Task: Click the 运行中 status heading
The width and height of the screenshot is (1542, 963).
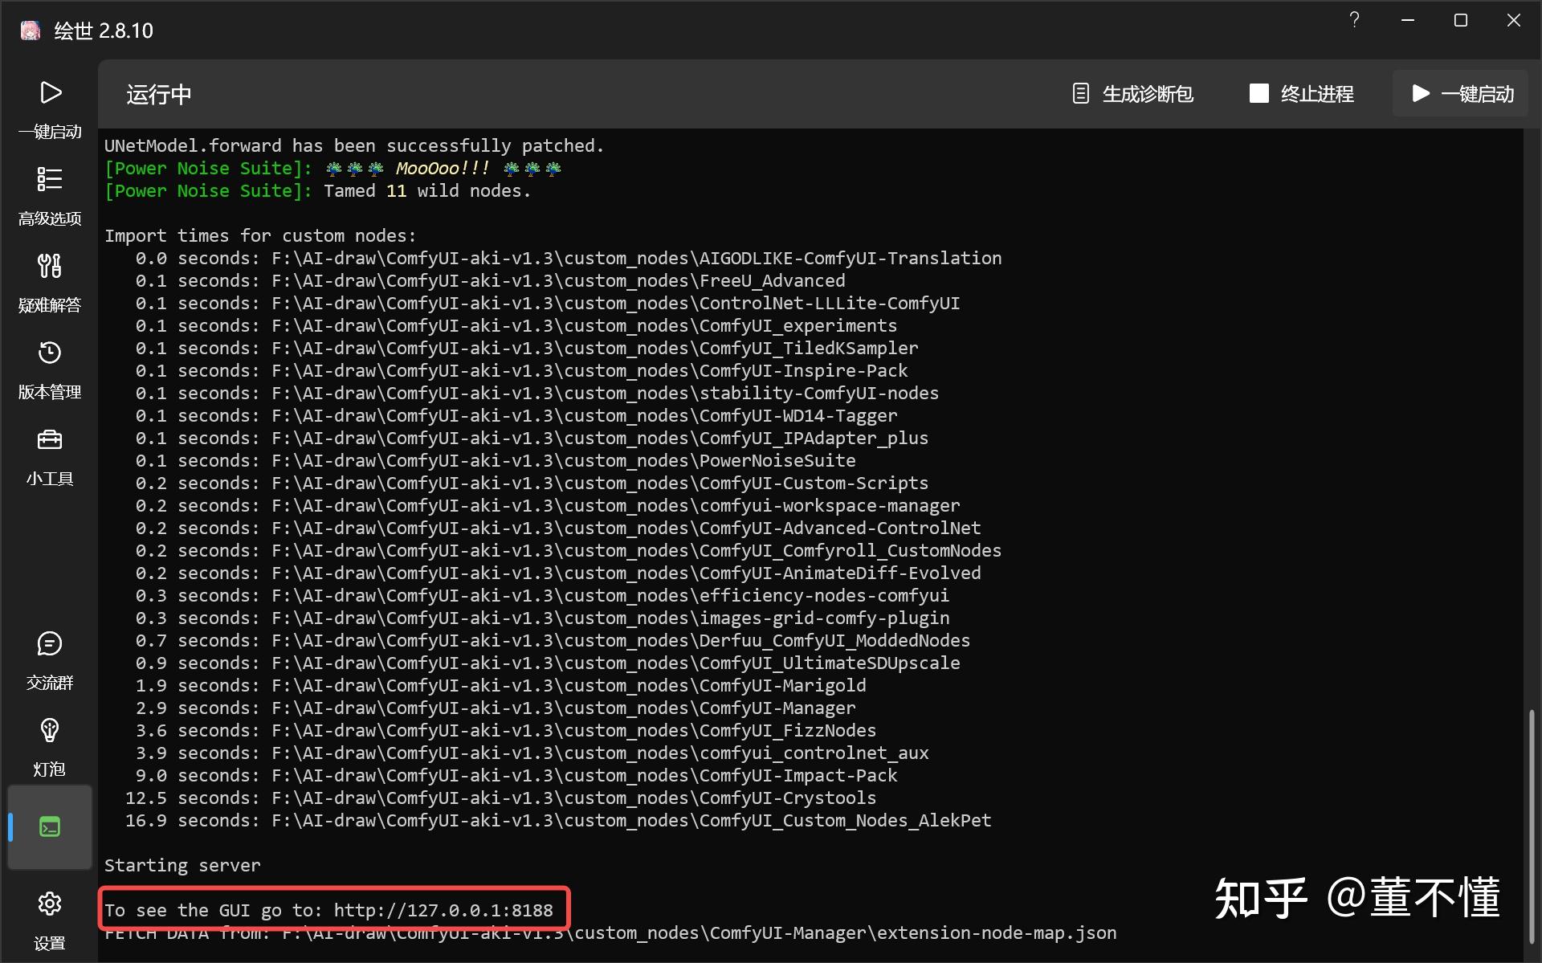Action: pos(159,95)
